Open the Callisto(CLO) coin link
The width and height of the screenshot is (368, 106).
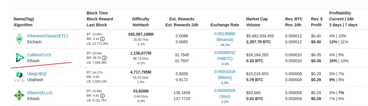39,55
